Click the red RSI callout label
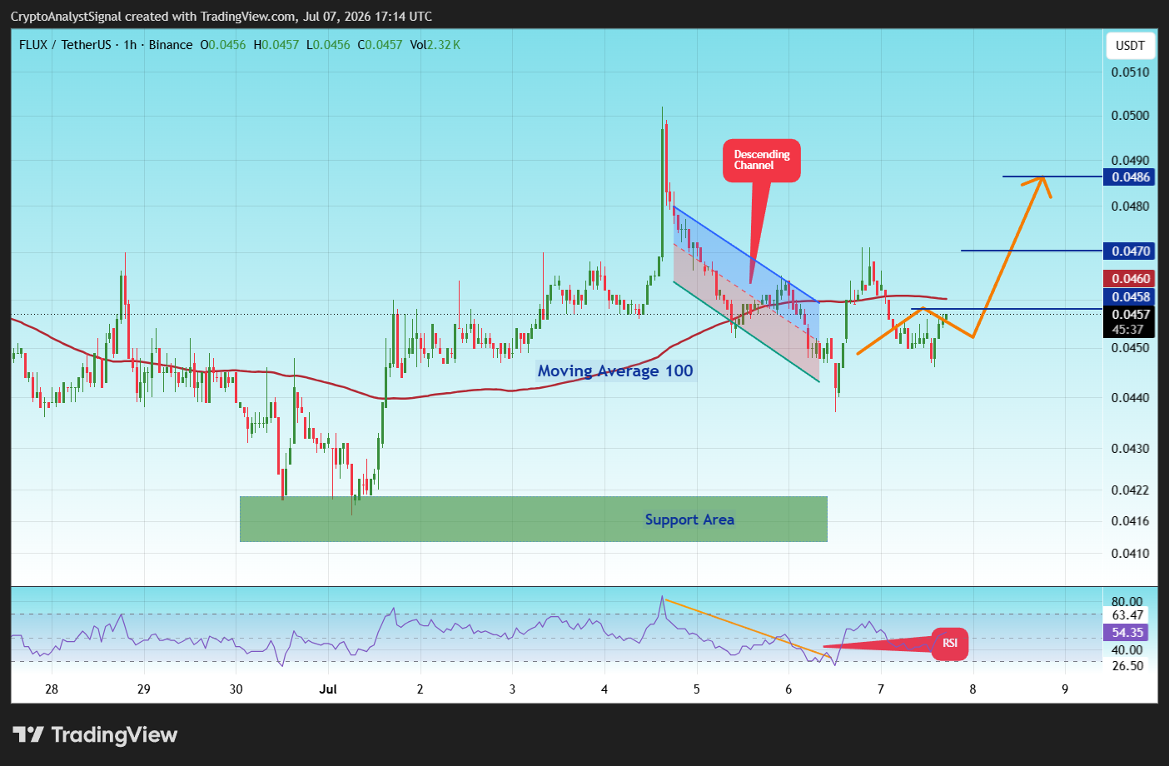The height and width of the screenshot is (766, 1169). [x=950, y=644]
